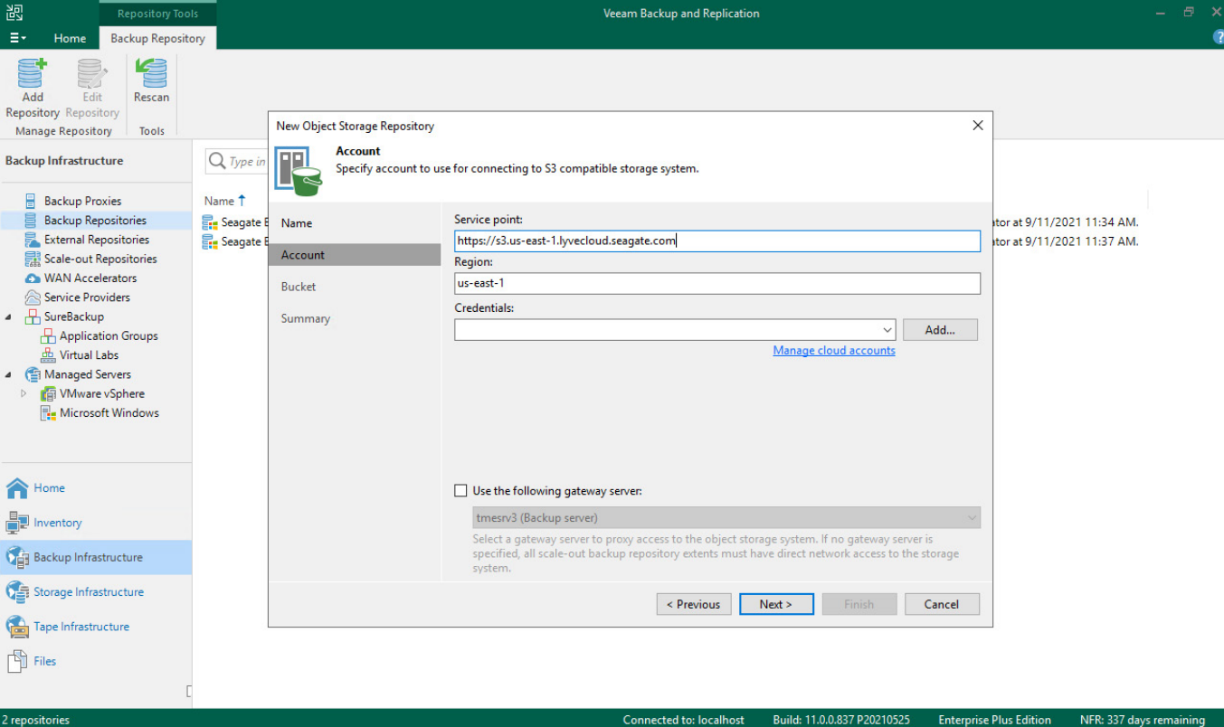
Task: Click the Edit Repository ribbon icon
Action: pos(92,73)
